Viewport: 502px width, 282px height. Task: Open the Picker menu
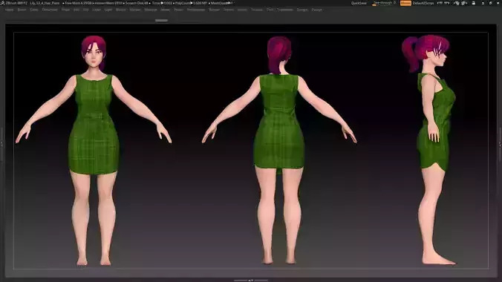[178, 10]
